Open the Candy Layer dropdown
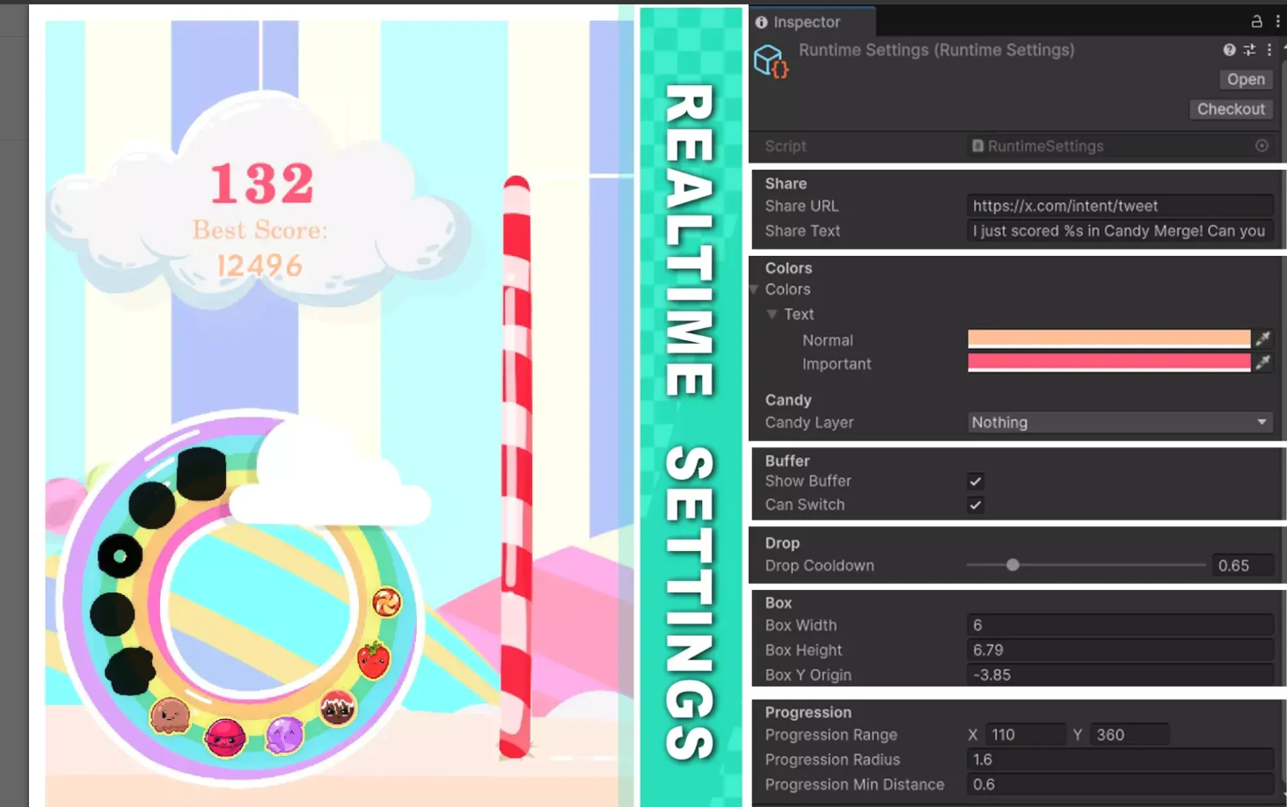This screenshot has height=807, width=1287. pos(1120,422)
